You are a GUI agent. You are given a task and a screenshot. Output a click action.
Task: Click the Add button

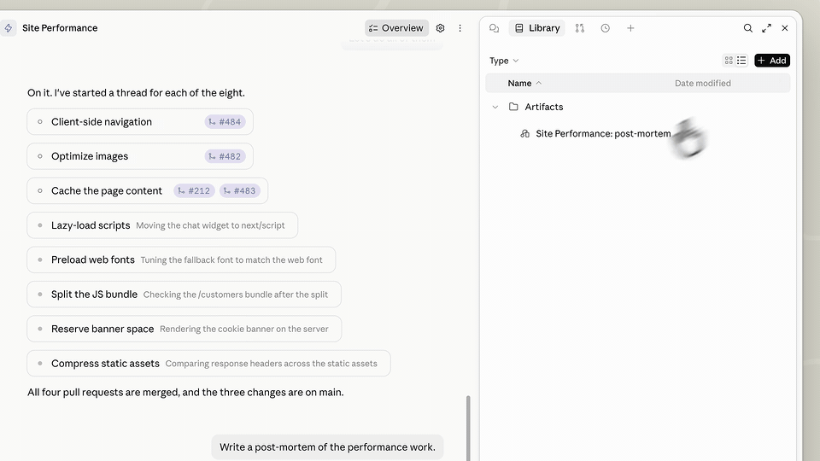772,61
